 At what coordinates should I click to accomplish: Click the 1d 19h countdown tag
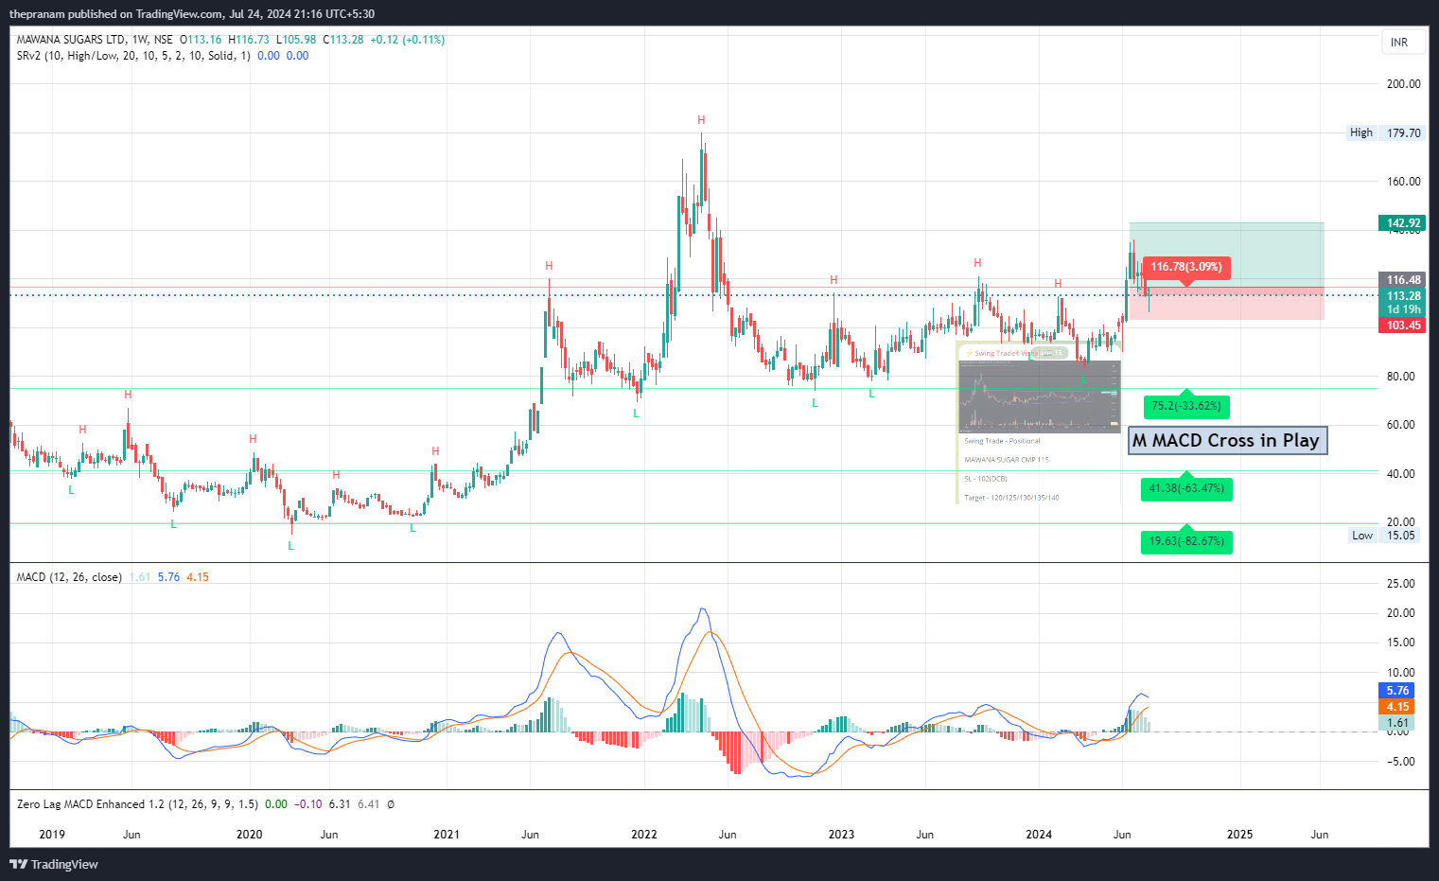click(x=1403, y=309)
